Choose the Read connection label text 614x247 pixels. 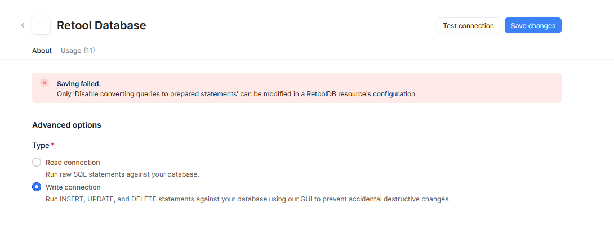[73, 162]
